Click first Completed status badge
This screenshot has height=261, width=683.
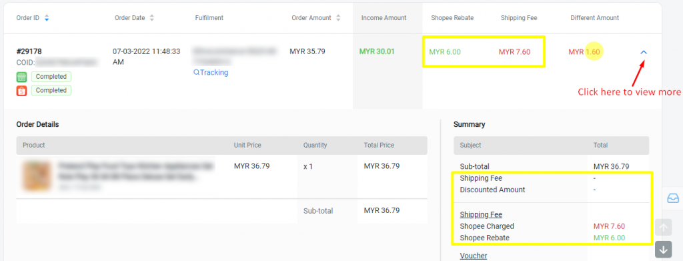pos(51,77)
